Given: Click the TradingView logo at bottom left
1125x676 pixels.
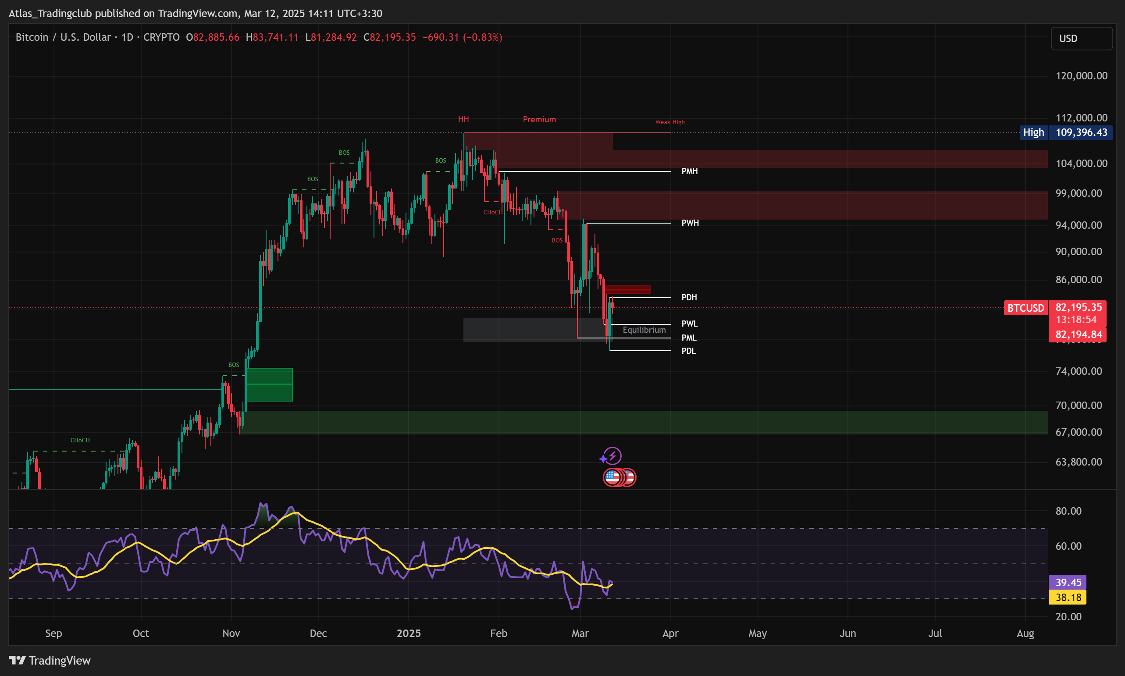Looking at the screenshot, I should click(x=50, y=661).
